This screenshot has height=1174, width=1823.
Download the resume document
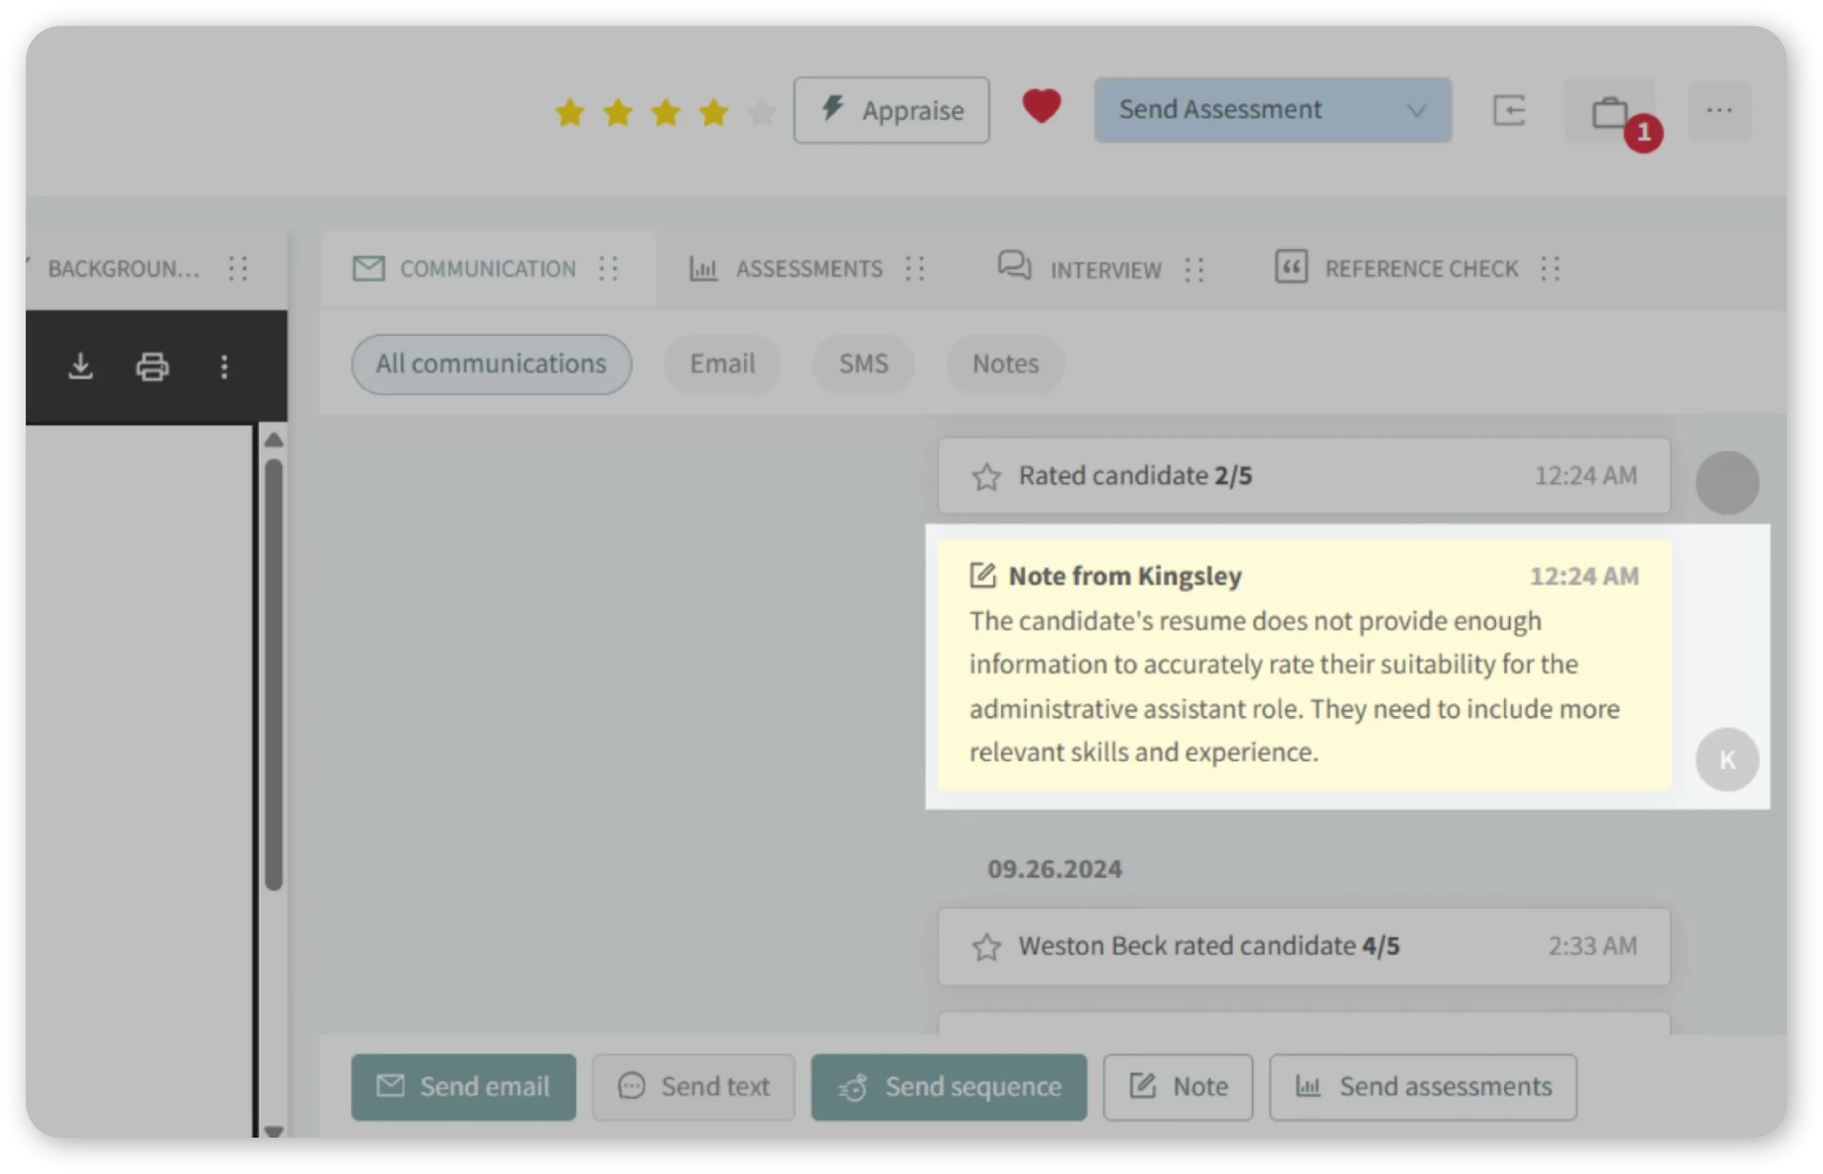pyautogui.click(x=80, y=367)
